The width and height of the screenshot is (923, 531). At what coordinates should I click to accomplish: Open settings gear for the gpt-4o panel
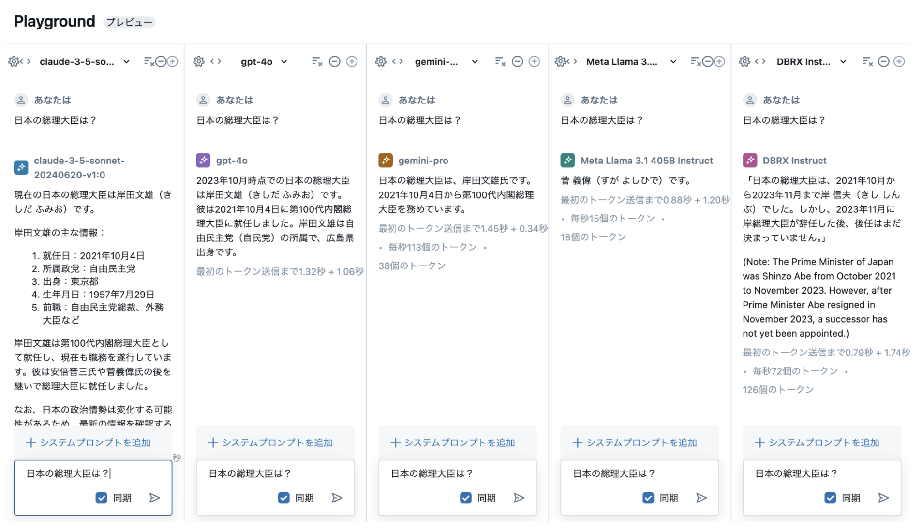tap(199, 61)
